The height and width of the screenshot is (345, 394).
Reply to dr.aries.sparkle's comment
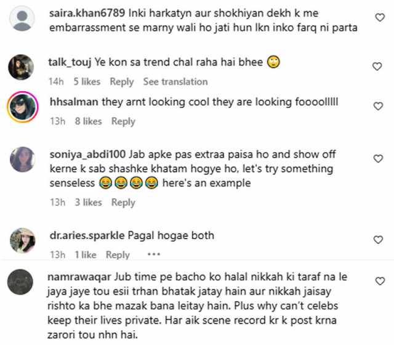pos(118,254)
